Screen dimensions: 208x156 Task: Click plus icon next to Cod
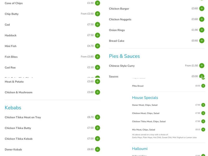pyautogui.click(x=97, y=25)
